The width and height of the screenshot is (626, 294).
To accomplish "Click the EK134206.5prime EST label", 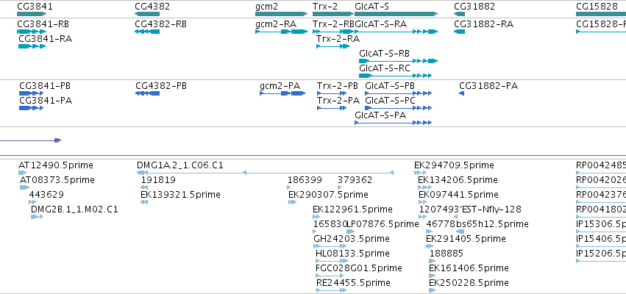I will pos(458,180).
